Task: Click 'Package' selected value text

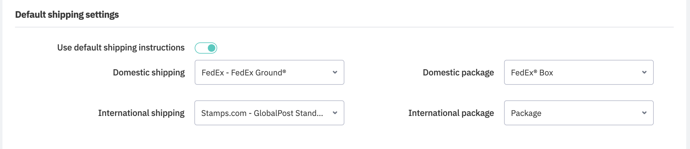Action: click(x=526, y=113)
